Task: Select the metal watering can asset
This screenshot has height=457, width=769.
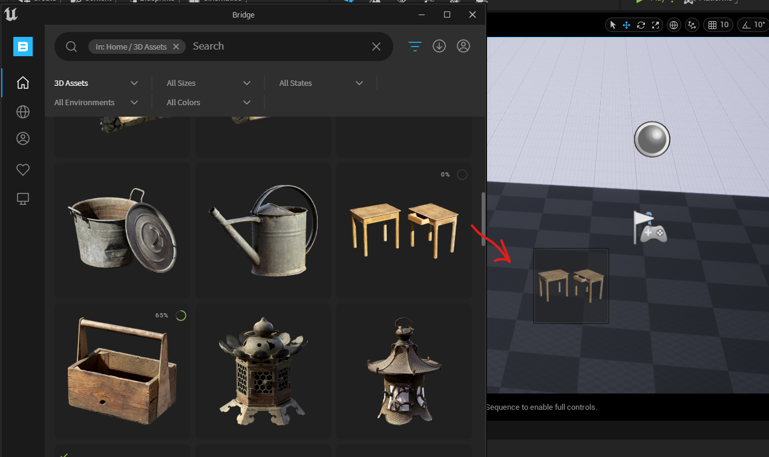Action: [263, 230]
